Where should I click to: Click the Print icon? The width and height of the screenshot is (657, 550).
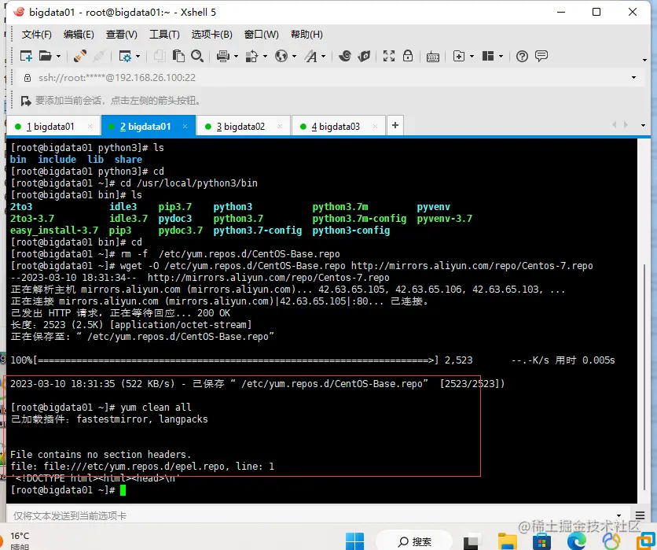tap(223, 56)
